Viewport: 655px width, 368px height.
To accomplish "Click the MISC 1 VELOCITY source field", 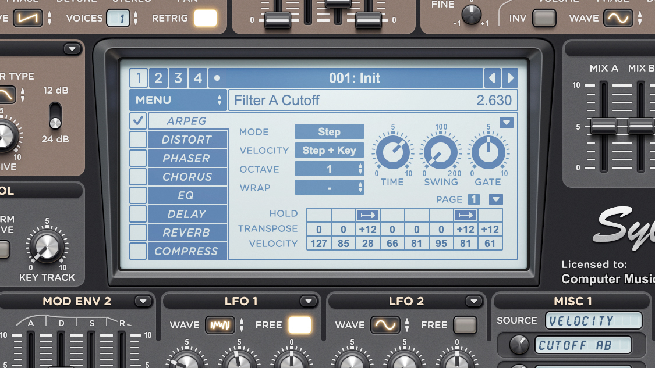I will 594,320.
